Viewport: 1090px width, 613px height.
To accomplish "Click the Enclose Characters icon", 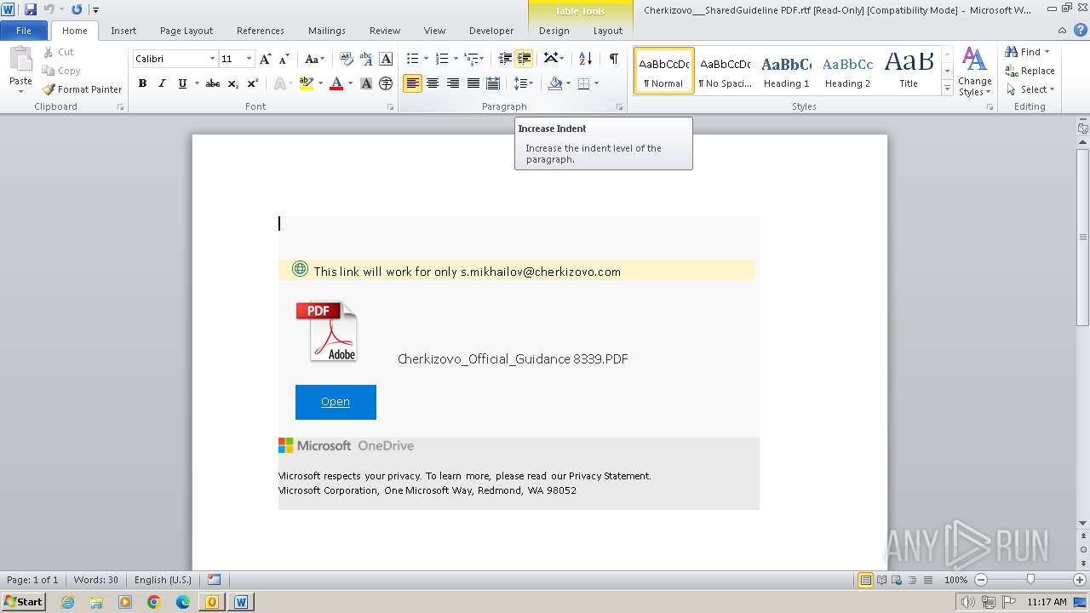I will 386,83.
